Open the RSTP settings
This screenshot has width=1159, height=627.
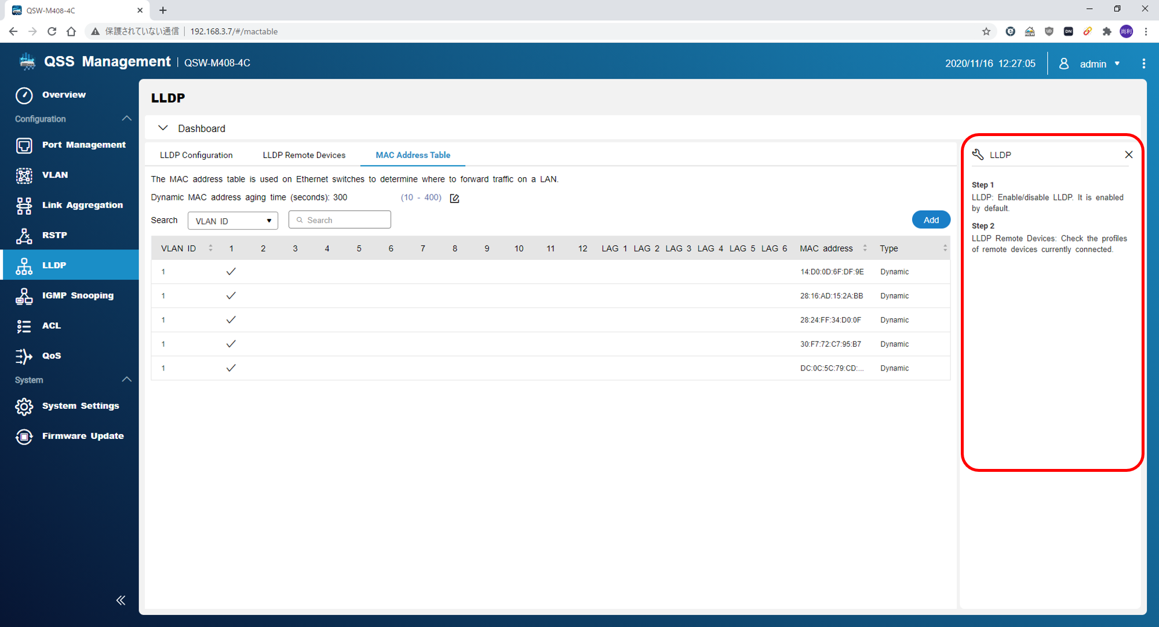54,235
